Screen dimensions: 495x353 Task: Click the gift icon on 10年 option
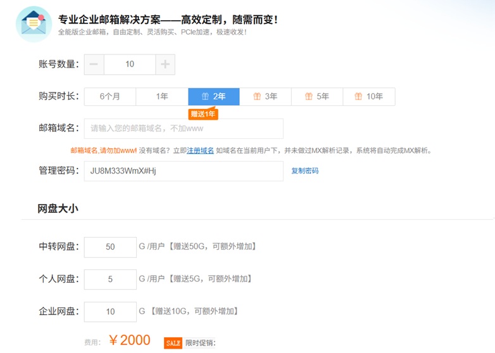(358, 96)
